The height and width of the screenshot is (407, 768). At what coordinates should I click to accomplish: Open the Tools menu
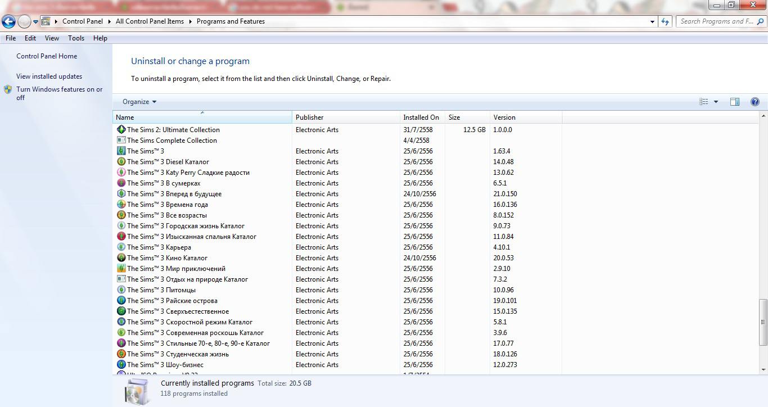click(x=76, y=38)
